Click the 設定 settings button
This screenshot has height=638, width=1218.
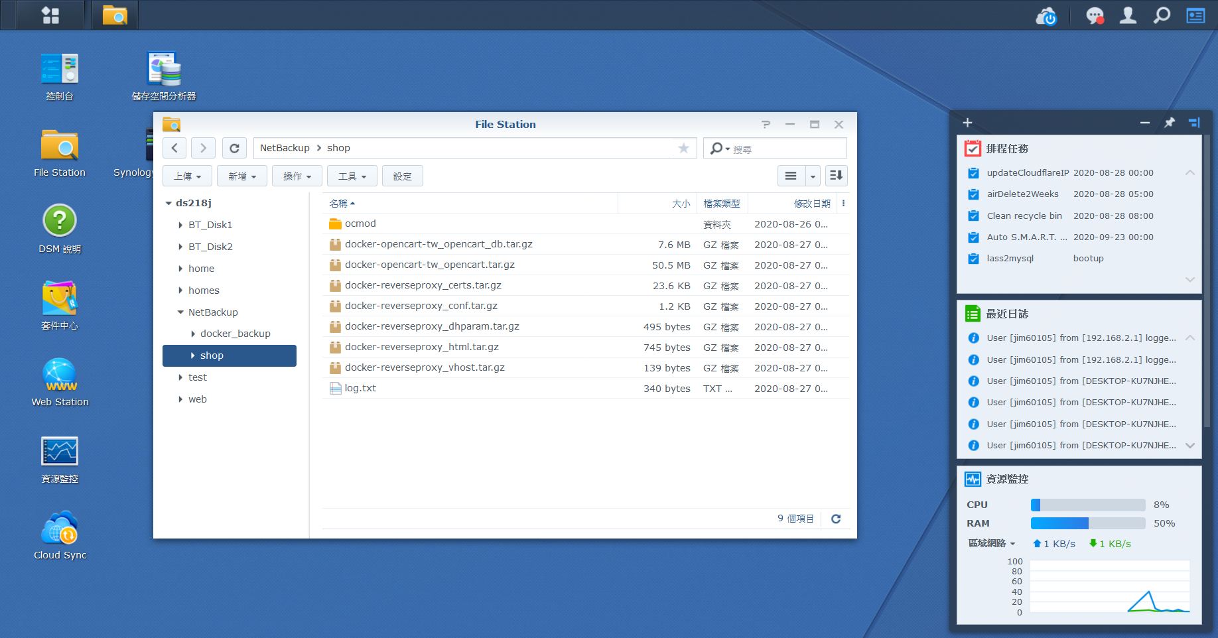[402, 176]
